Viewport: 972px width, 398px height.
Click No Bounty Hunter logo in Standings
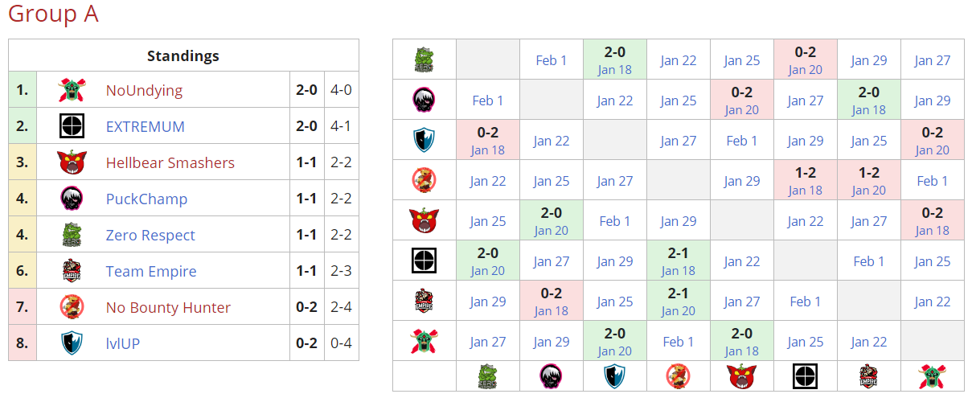click(x=72, y=307)
